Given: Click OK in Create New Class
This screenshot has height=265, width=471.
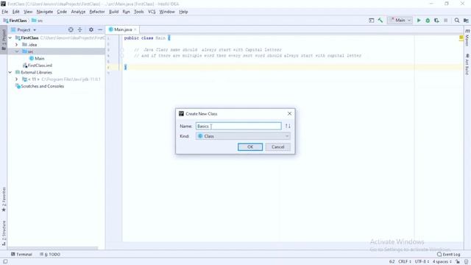Looking at the screenshot, I should (x=250, y=147).
